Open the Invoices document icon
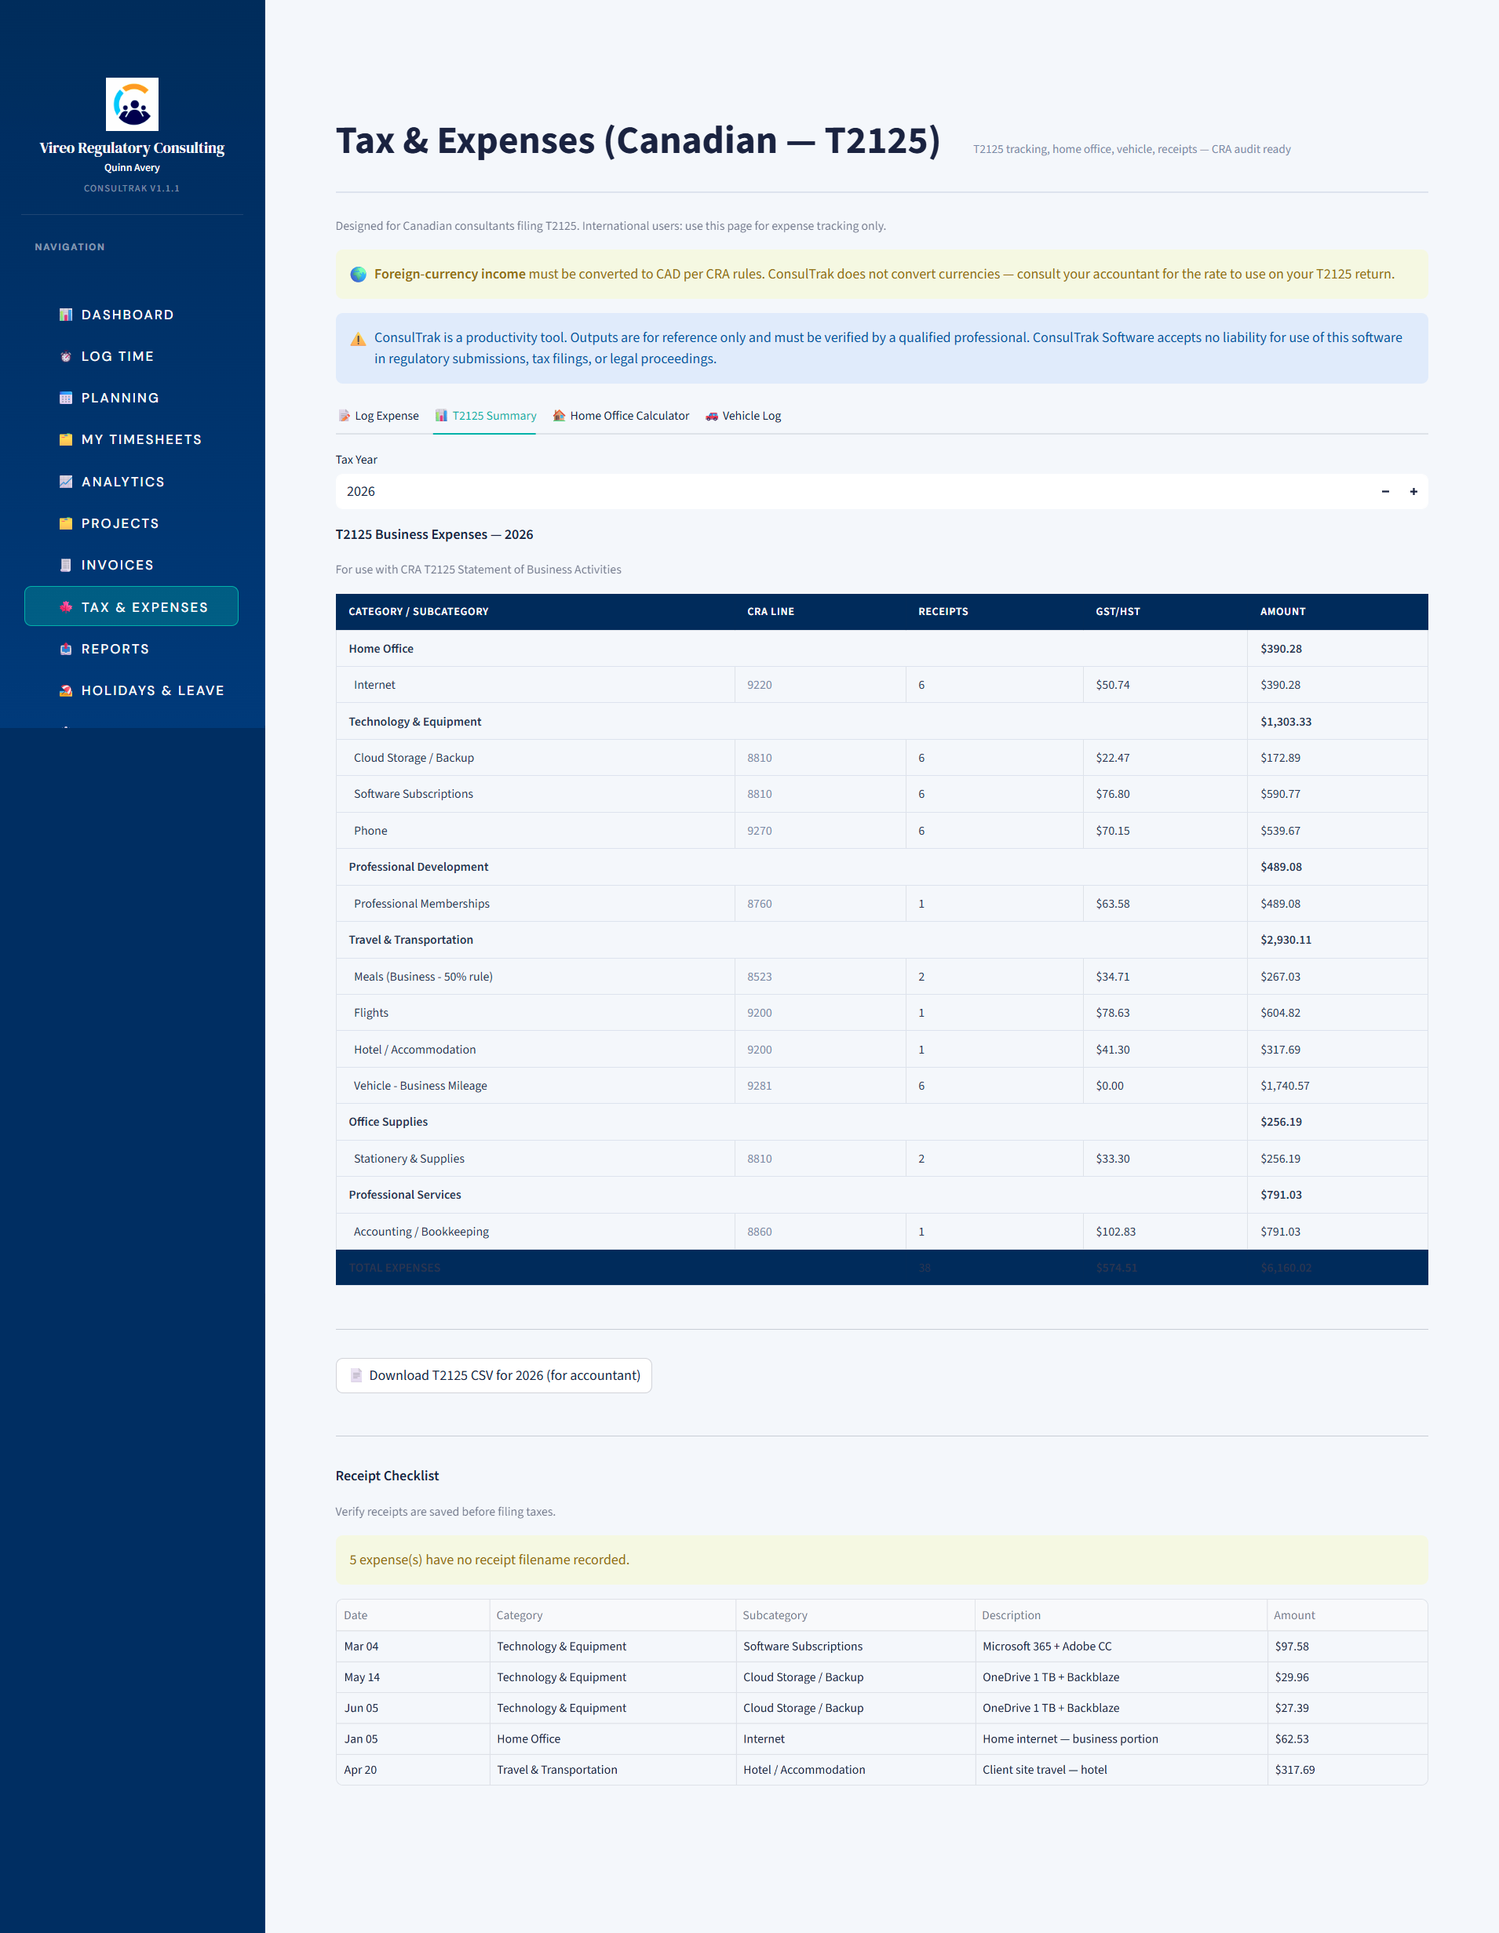This screenshot has height=1933, width=1499. pyautogui.click(x=65, y=565)
